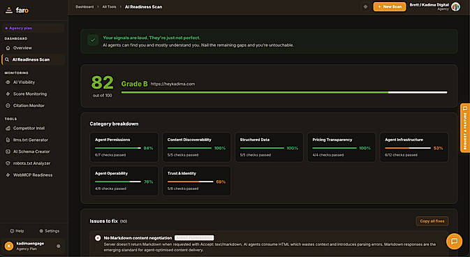Image resolution: width=470 pixels, height=257 pixels.
Task: Click the 82 score number
Action: (102, 82)
